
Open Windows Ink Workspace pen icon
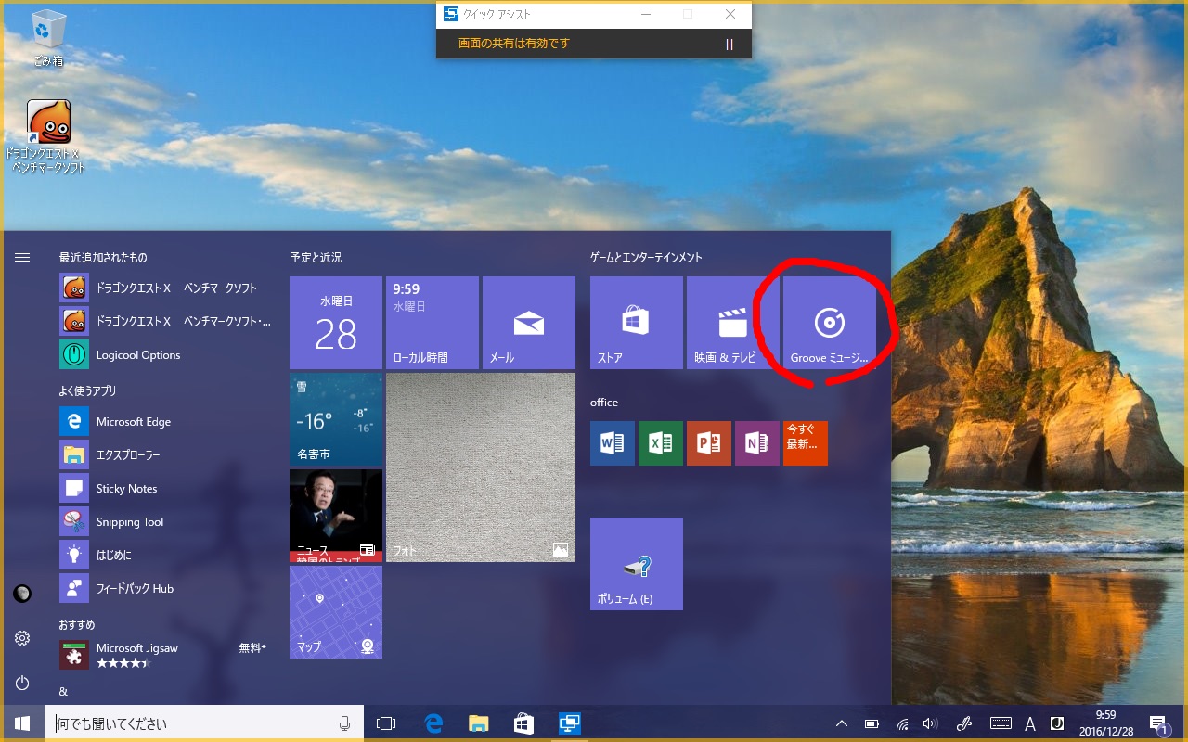coord(964,723)
